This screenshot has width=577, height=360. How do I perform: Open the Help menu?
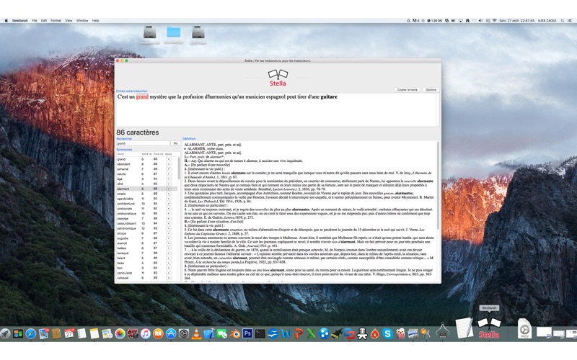96,21
